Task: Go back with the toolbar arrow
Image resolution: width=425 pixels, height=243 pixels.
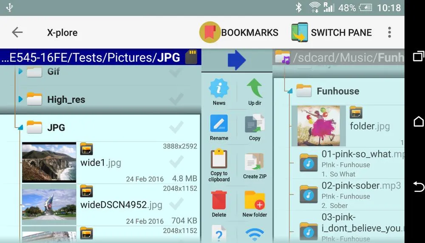Action: [17, 32]
